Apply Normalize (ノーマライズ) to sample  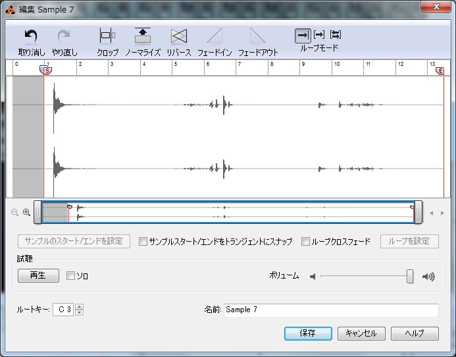[x=143, y=36]
